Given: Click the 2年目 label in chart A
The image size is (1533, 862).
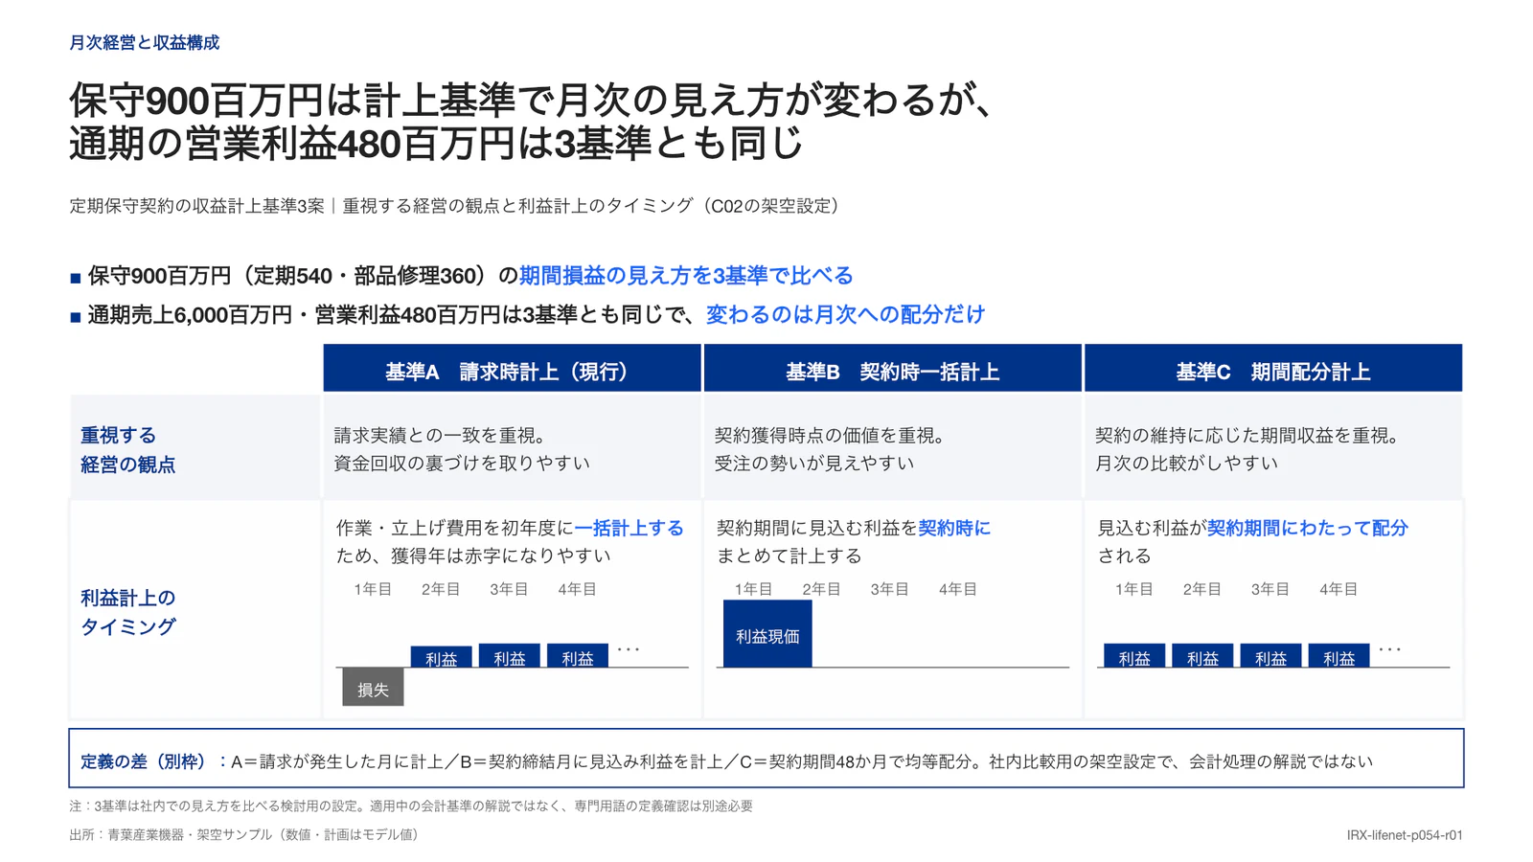Looking at the screenshot, I should click(x=441, y=589).
